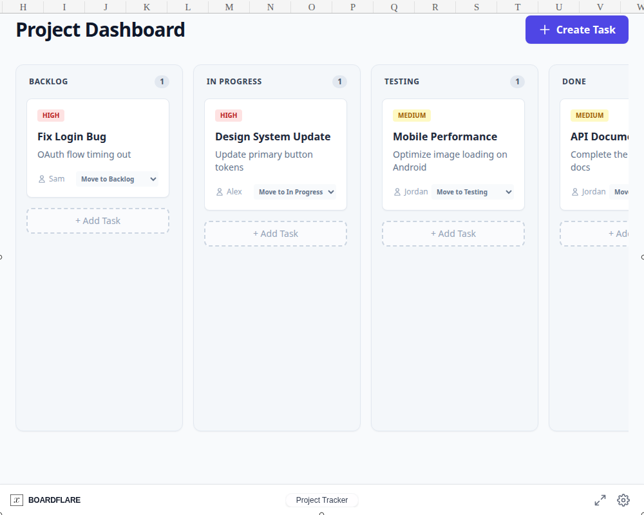
Task: Click 'Update primary button tokens' description
Action: 264,161
